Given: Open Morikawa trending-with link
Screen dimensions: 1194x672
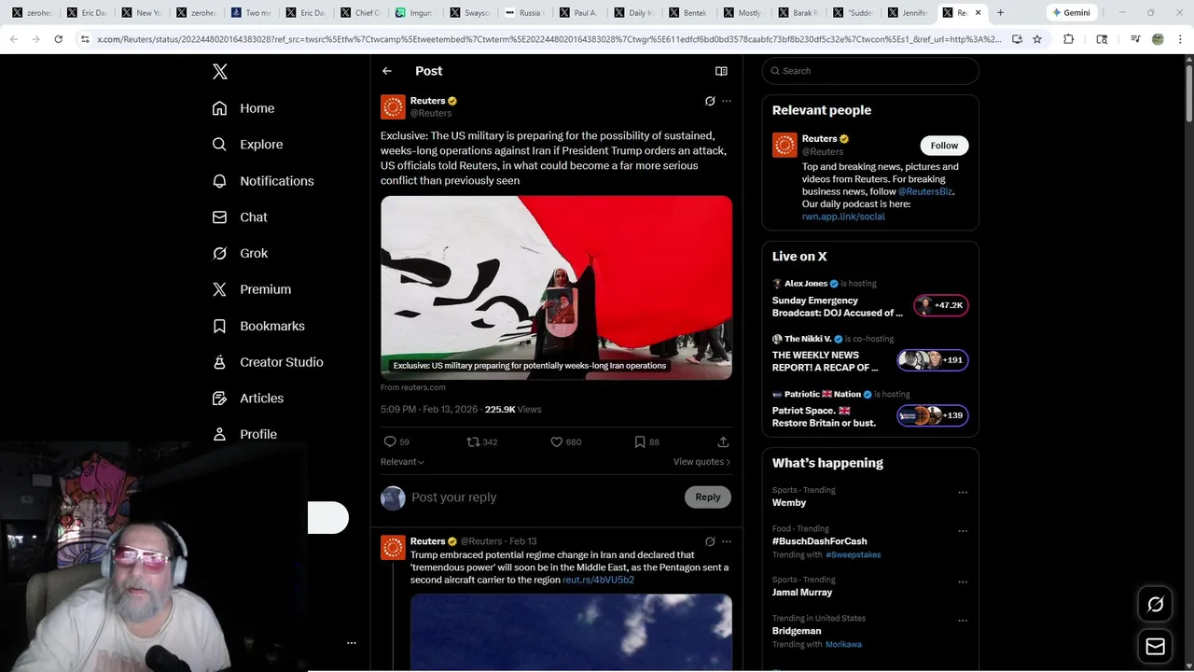Looking at the screenshot, I should coord(843,644).
